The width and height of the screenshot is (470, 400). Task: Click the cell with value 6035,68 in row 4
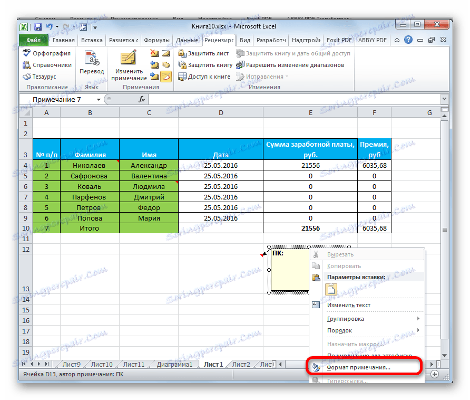coord(375,166)
